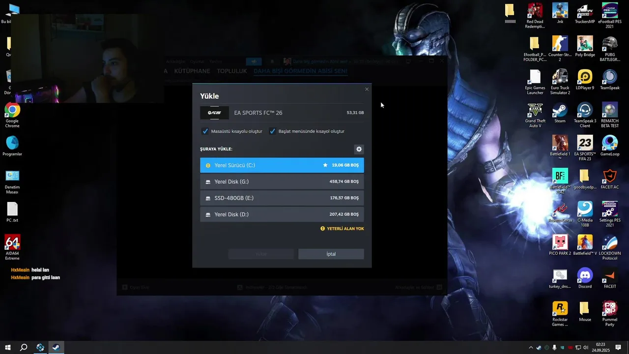This screenshot has height=354, width=629.
Task: Select SSD-480GB (E:) install location
Action: pyautogui.click(x=282, y=198)
